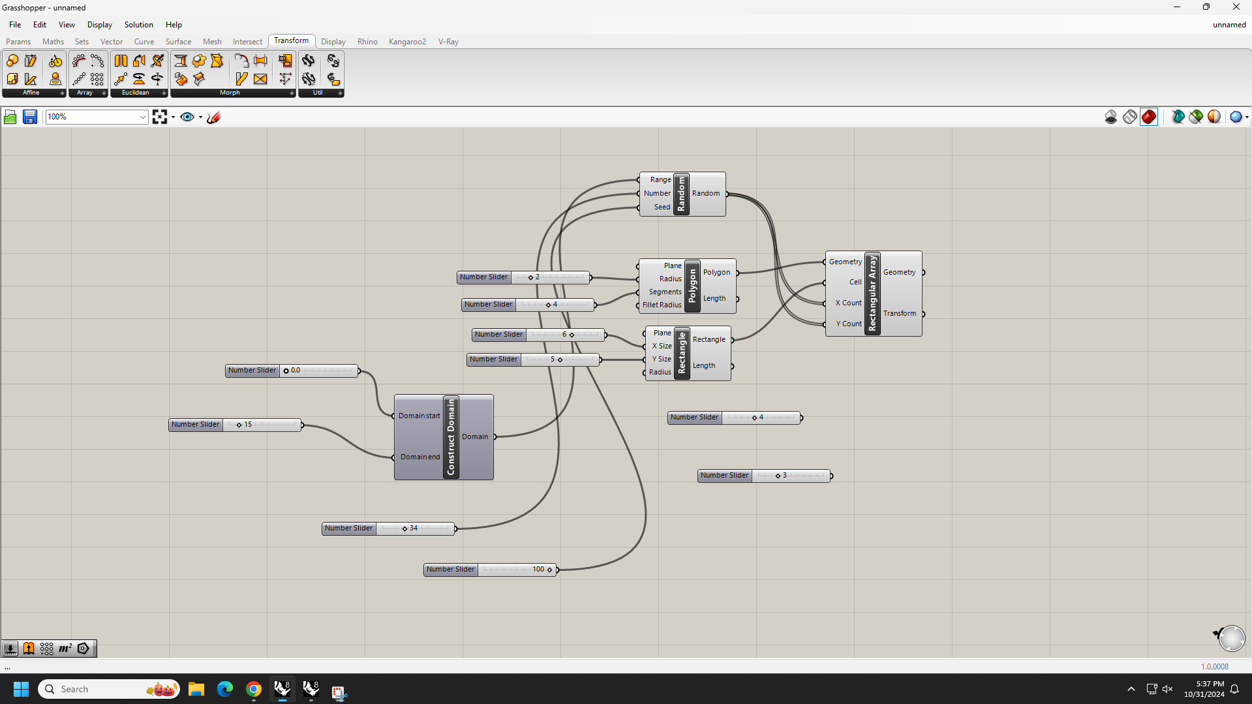
Task: Expand the Affine panel plus button
Action: coord(62,93)
